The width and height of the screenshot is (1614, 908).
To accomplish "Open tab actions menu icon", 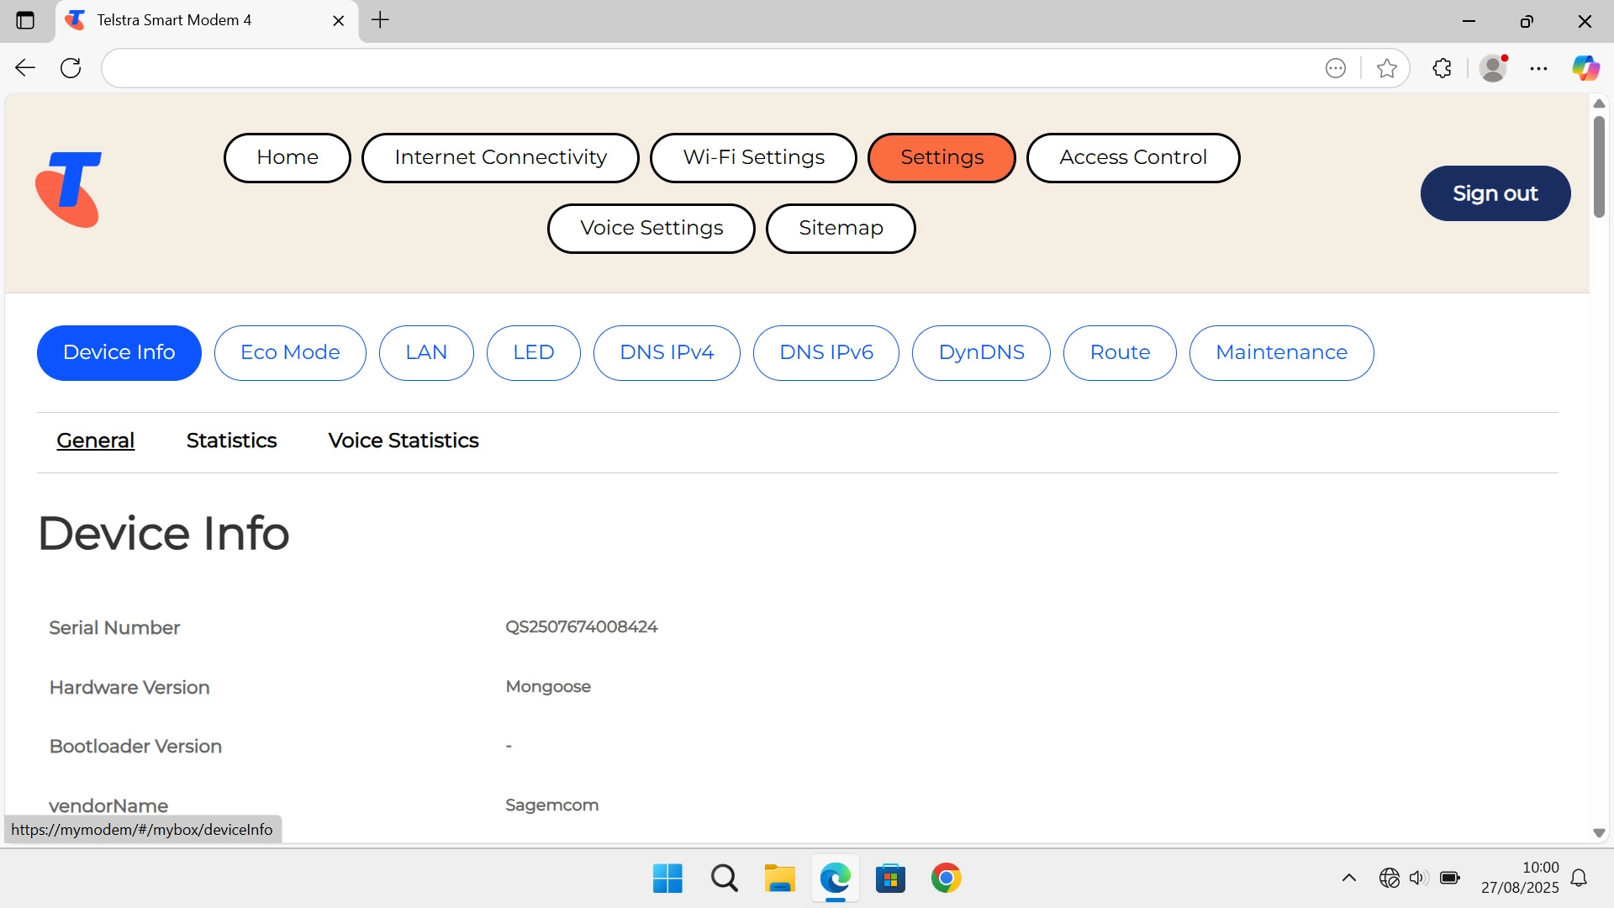I will [x=25, y=20].
